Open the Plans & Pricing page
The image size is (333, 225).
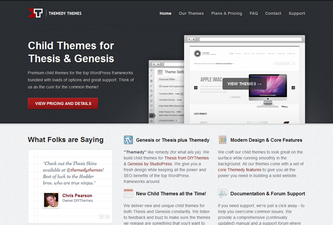coord(226,13)
